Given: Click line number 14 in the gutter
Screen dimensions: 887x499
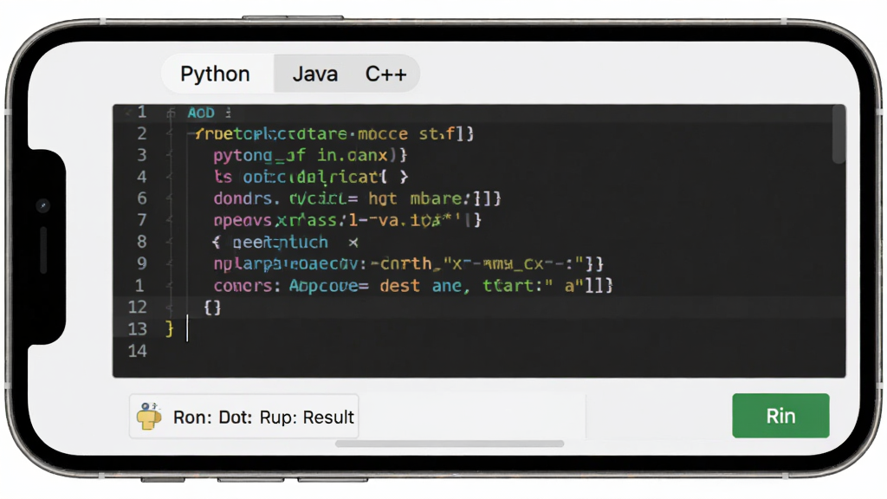Looking at the screenshot, I should click(x=138, y=351).
